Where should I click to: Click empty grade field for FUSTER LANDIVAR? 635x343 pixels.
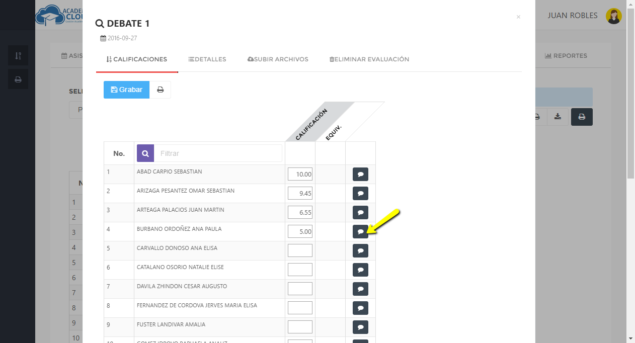point(300,327)
